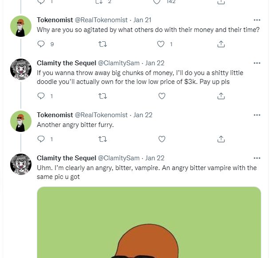The width and height of the screenshot is (275, 258).
Task: Share 'Another angry bitter furry' tweet
Action: click(x=221, y=139)
